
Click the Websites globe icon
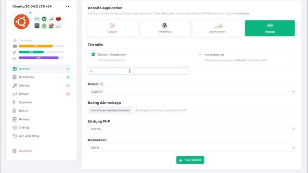(15, 69)
